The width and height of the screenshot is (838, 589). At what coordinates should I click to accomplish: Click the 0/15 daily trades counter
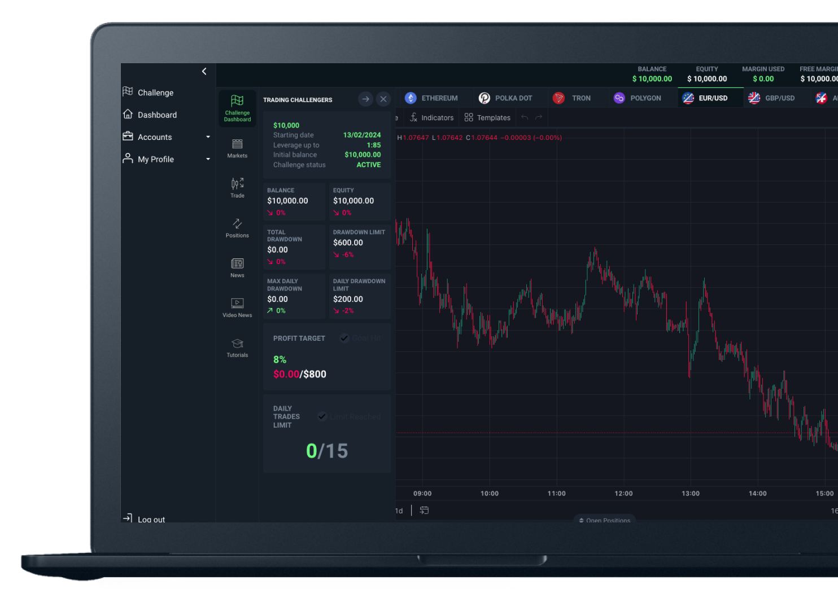tap(327, 451)
